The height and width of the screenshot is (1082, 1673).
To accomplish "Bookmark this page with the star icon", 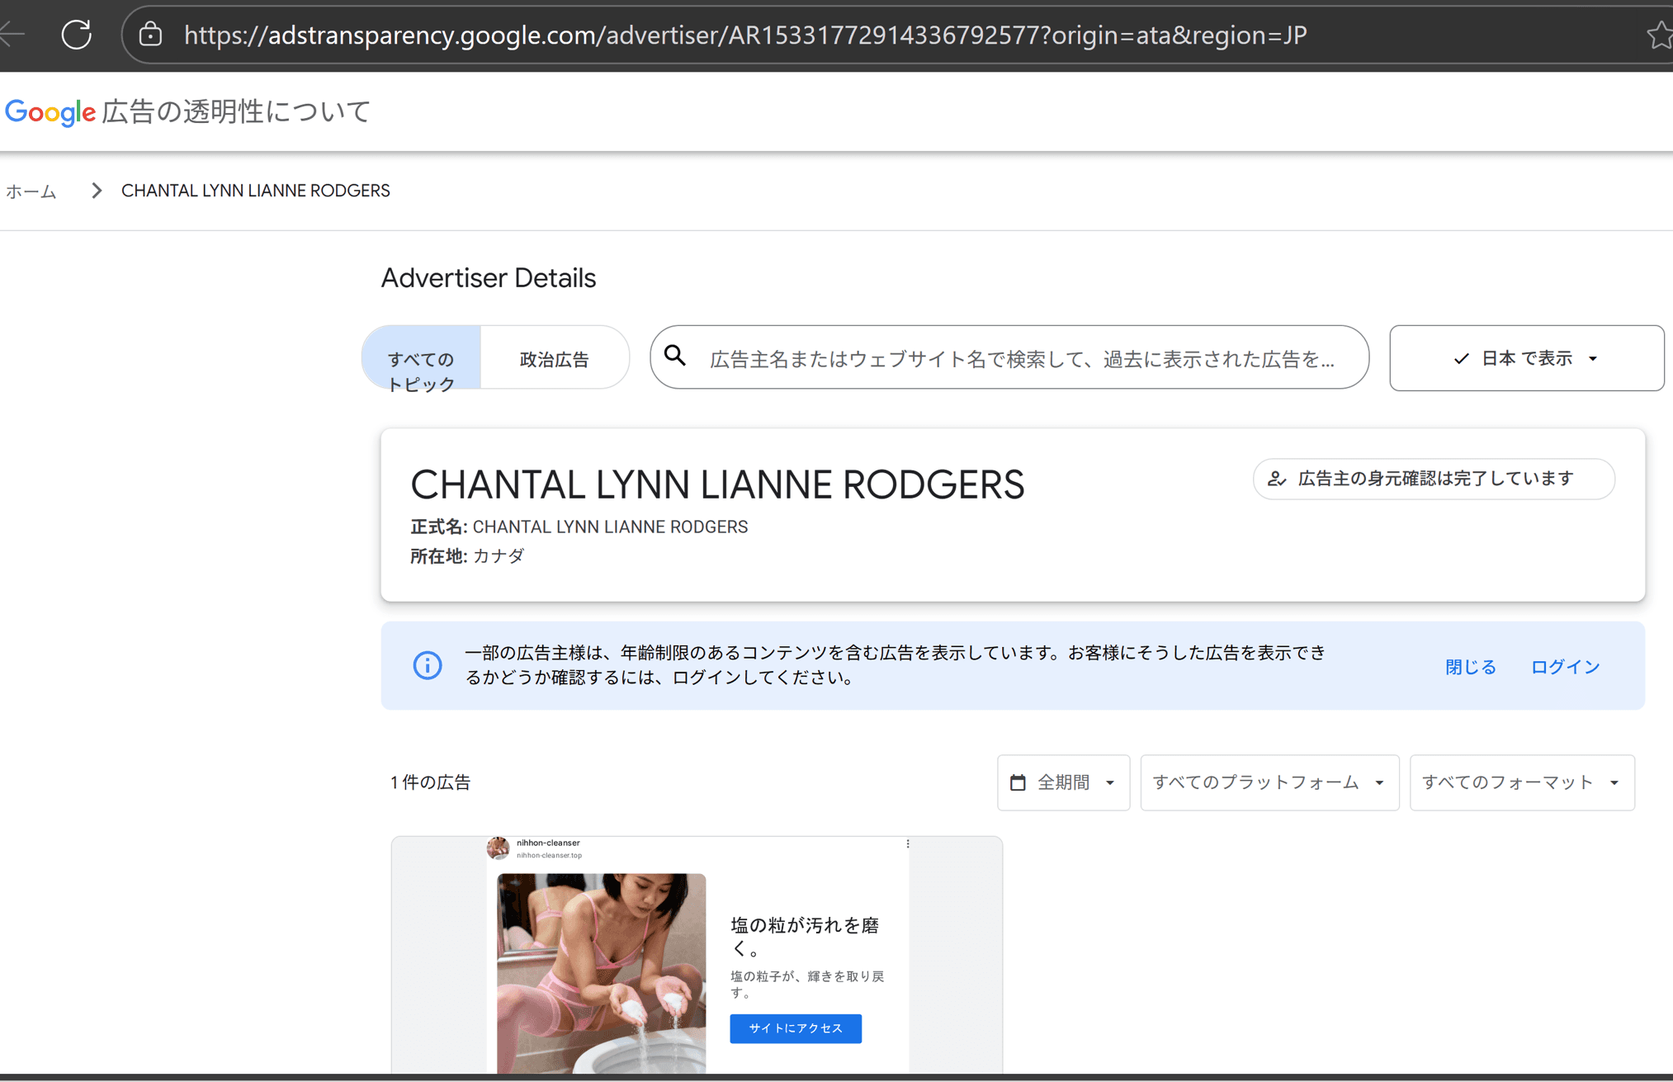I will tap(1660, 35).
